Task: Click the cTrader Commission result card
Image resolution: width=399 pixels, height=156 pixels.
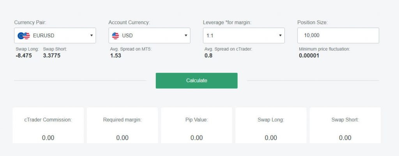Action: coord(48,125)
